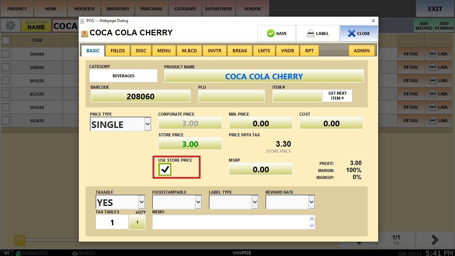Open the VENDOR top menu
This screenshot has width=455, height=256.
[252, 9]
